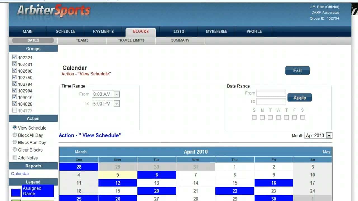Click April 16 calendar cell
Viewport: 358px width, 201px height.
[274, 183]
